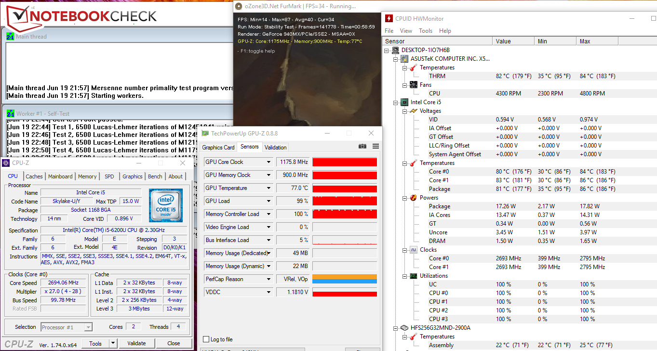
Task: Switch to the CPU-Z Bench tab
Action: point(155,176)
